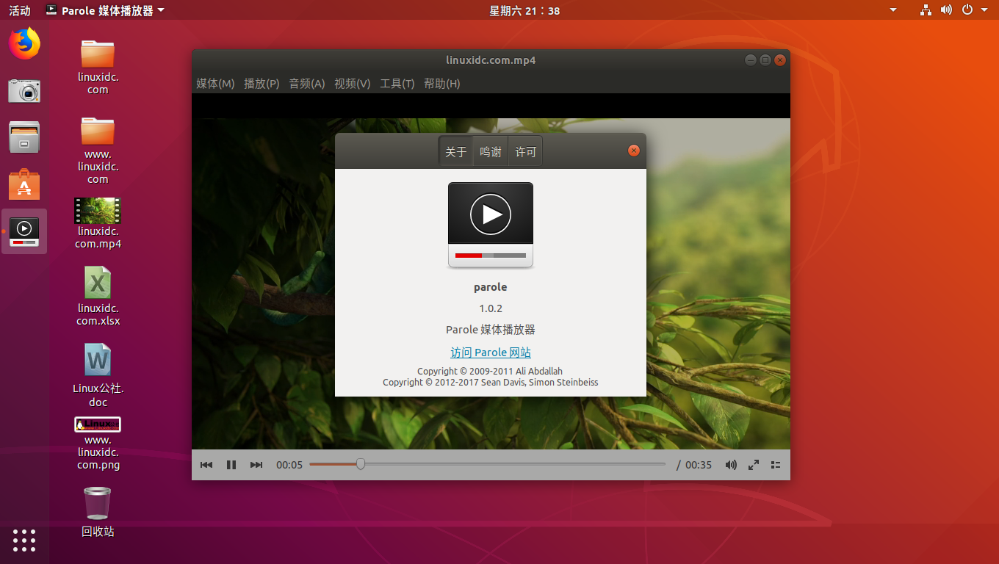Mute the player volume
This screenshot has height=564, width=999.
click(731, 465)
